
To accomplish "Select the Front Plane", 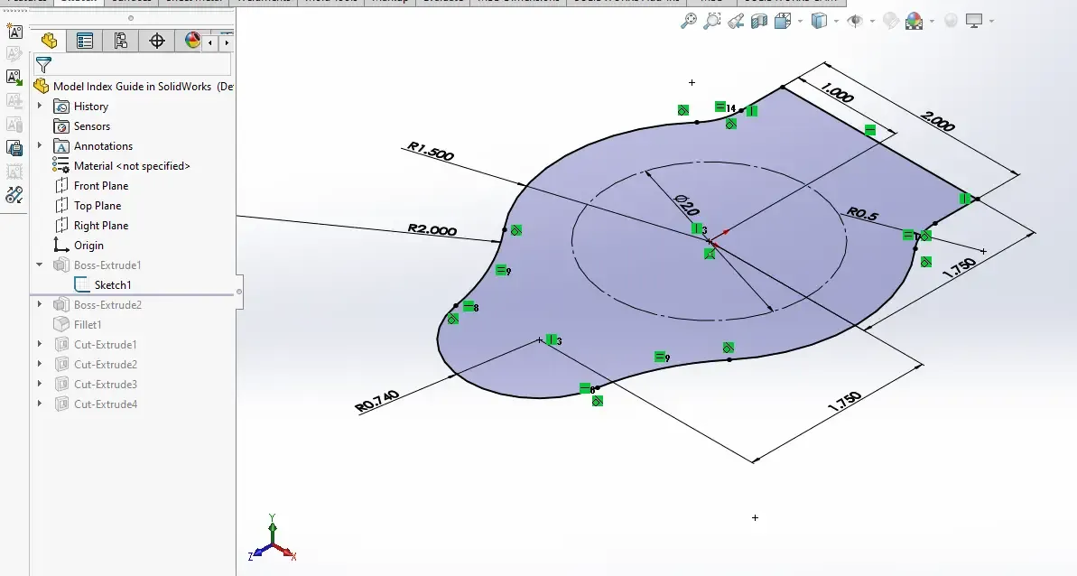I will tap(90, 186).
